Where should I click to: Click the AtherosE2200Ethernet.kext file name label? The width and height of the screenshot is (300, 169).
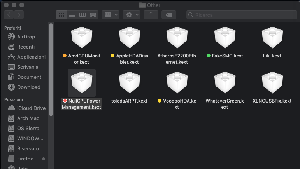tap(177, 59)
